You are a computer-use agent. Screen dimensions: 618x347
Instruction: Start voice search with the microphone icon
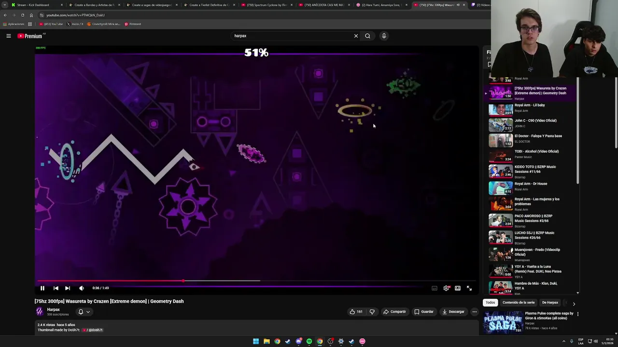(384, 36)
